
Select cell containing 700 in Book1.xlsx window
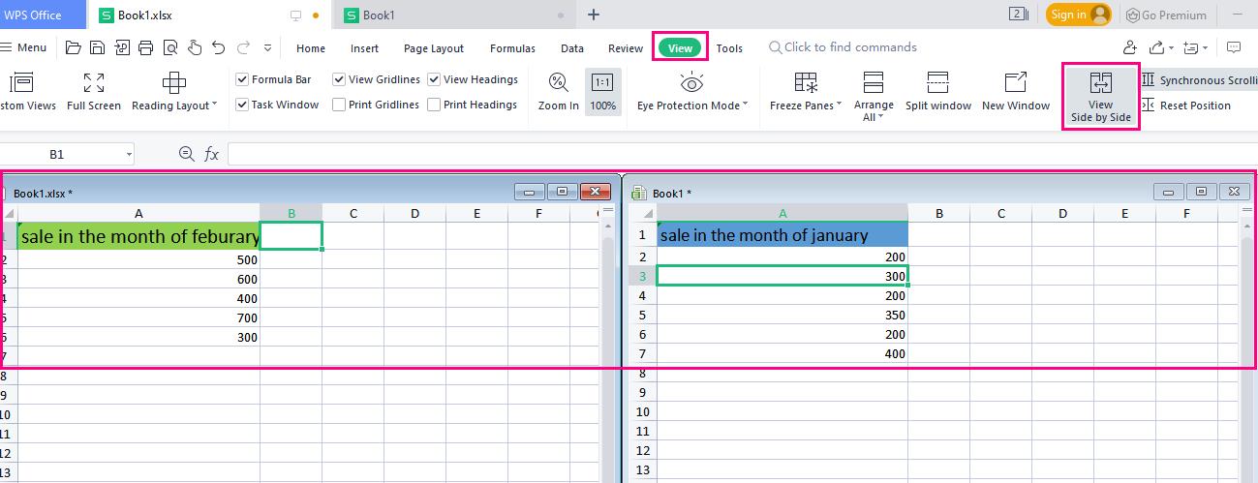pos(138,317)
